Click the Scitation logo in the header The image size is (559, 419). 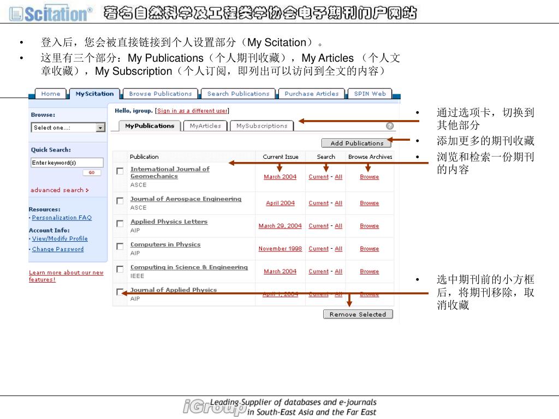click(x=50, y=14)
